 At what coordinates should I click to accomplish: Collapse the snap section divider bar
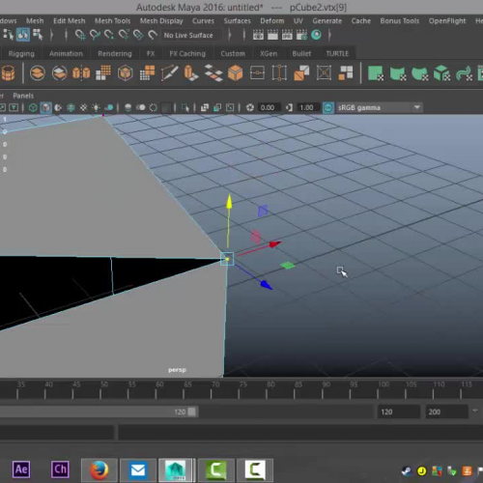(x=66, y=35)
